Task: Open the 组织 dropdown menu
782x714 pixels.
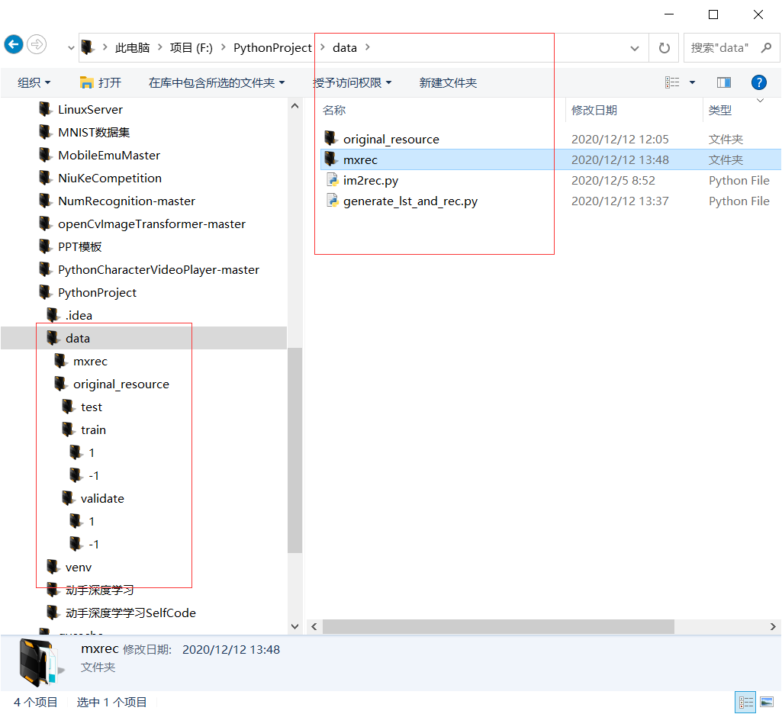Action: point(32,82)
